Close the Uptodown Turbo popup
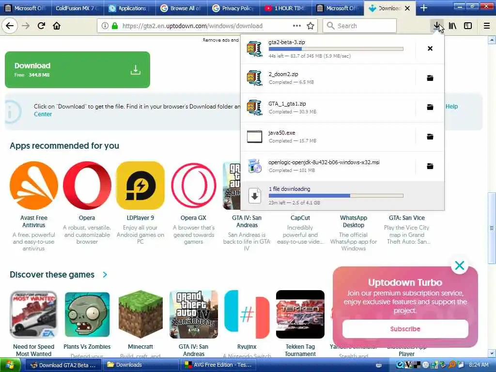 tap(460, 265)
